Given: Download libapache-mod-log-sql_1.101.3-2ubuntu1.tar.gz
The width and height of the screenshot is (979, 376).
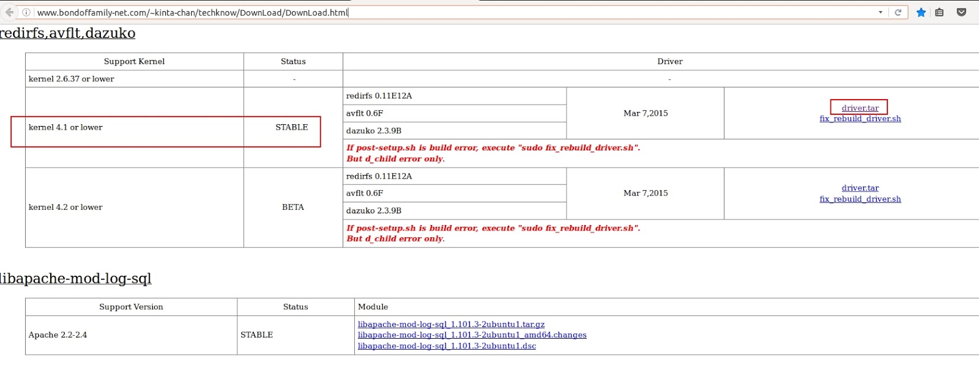Looking at the screenshot, I should [x=451, y=325].
